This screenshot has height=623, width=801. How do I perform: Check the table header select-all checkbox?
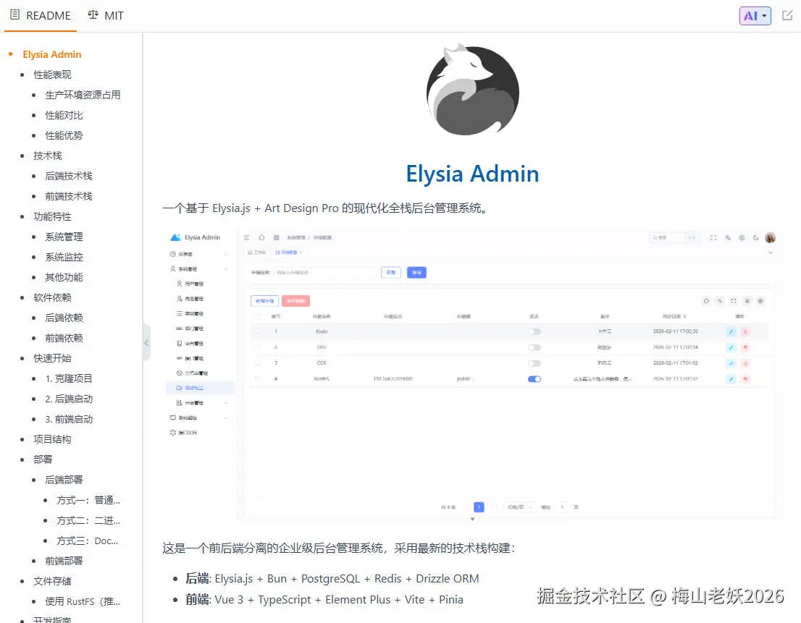coord(258,316)
